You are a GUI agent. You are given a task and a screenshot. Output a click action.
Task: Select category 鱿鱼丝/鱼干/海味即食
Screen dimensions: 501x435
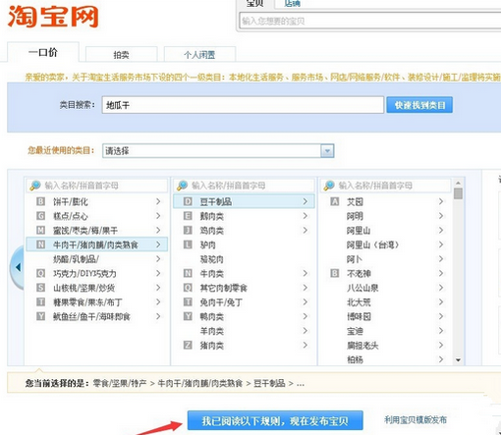point(97,316)
